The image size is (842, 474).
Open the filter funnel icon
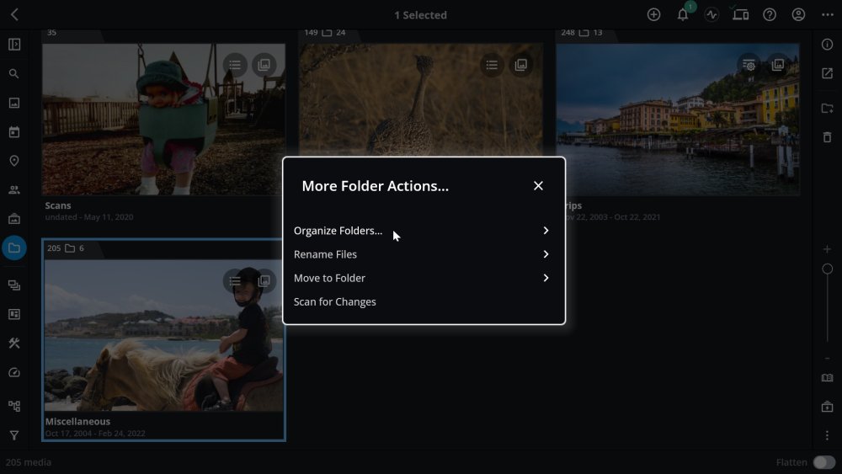14,435
